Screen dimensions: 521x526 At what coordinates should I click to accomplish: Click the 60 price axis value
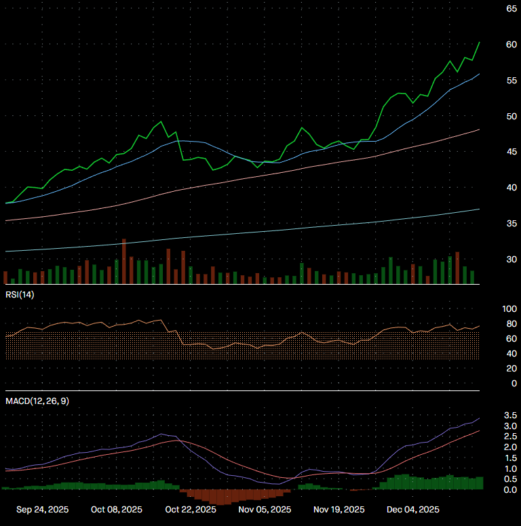click(512, 45)
